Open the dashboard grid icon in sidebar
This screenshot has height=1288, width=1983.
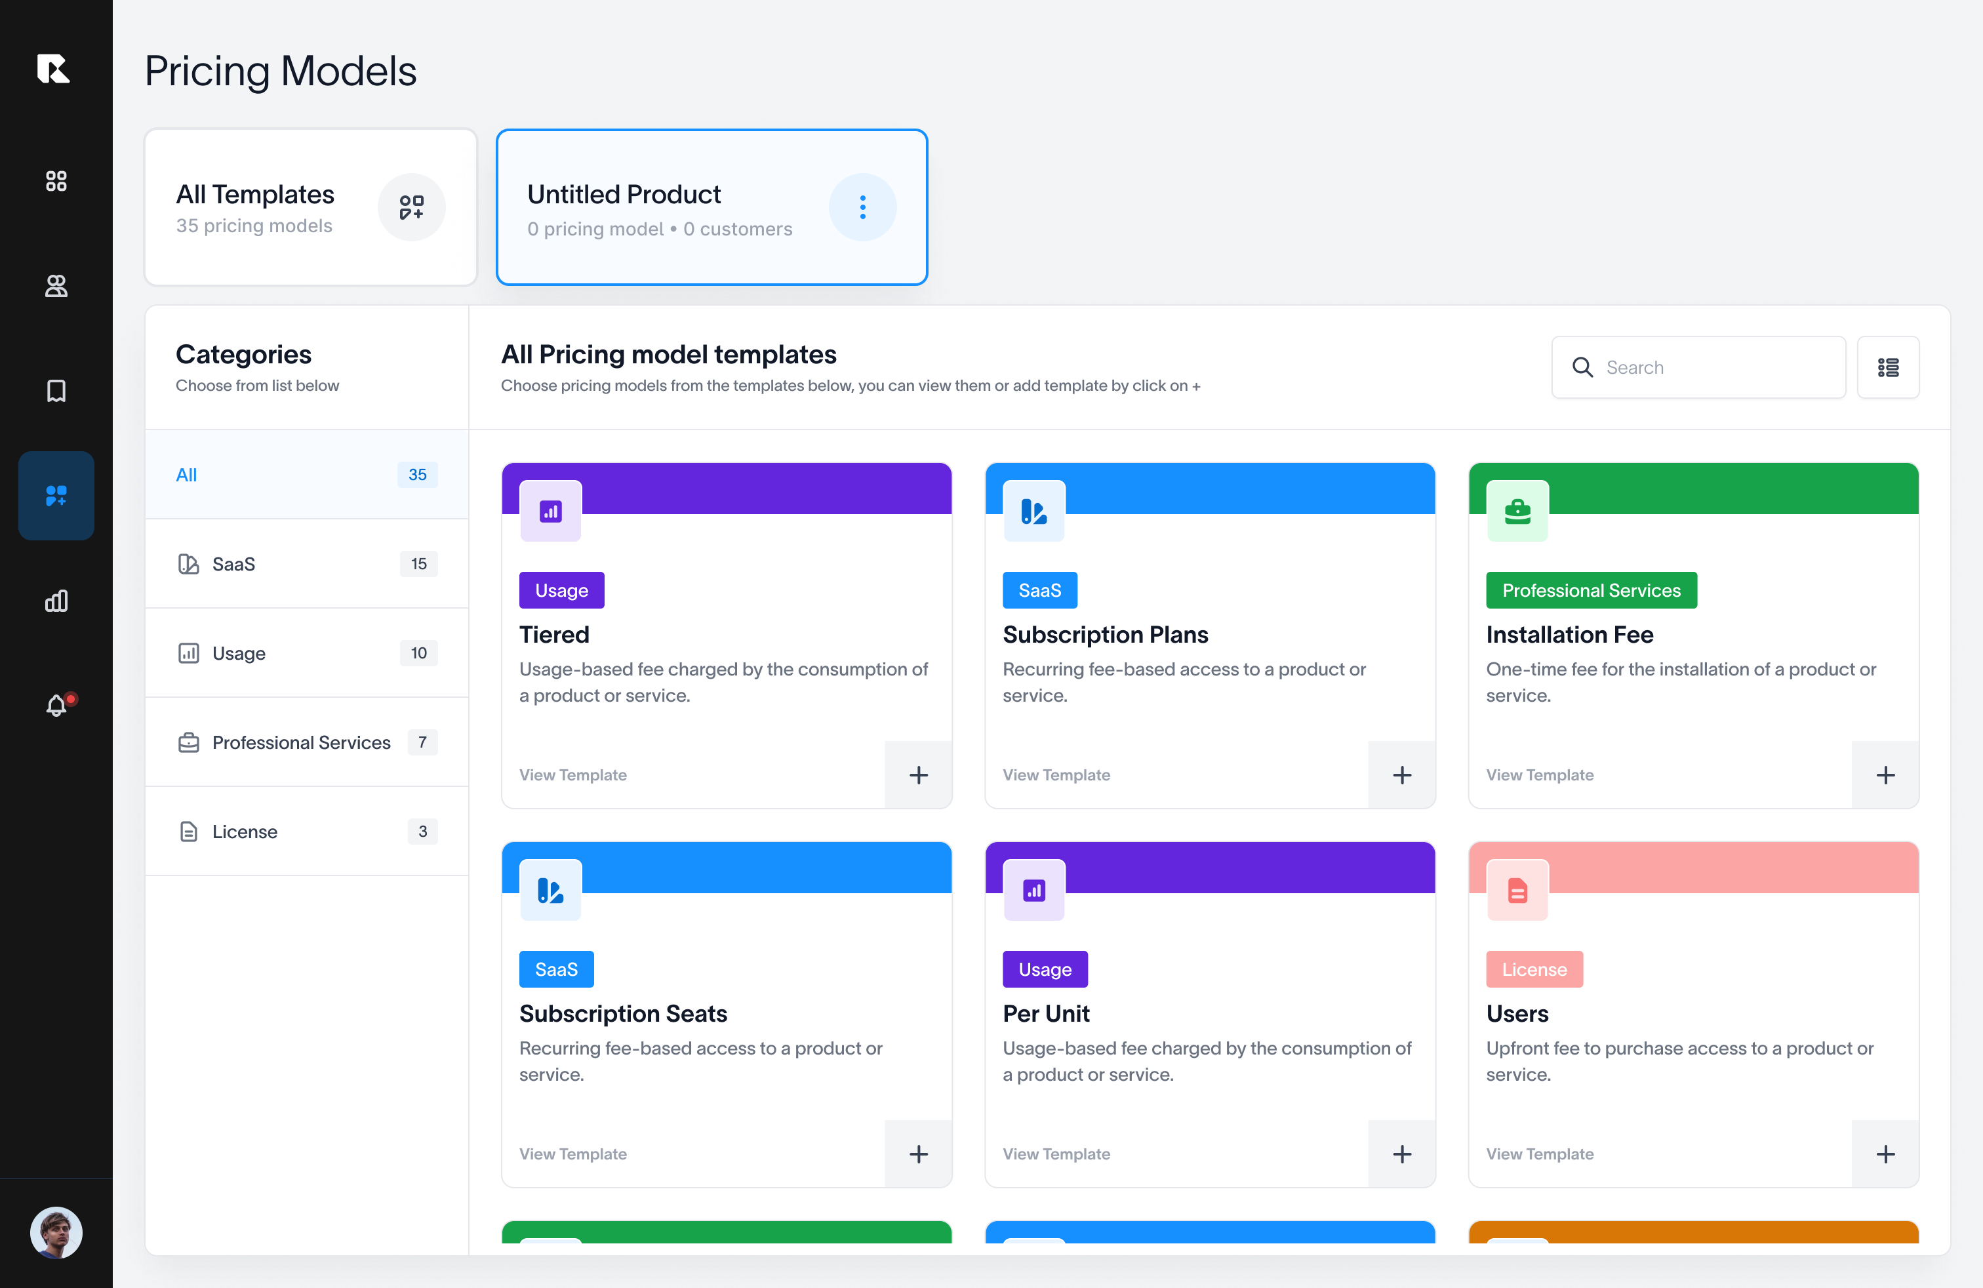[56, 181]
